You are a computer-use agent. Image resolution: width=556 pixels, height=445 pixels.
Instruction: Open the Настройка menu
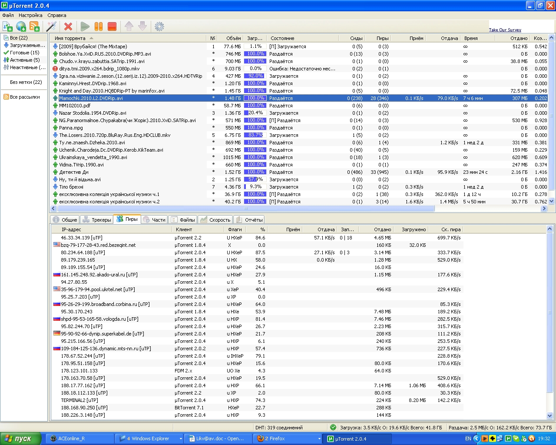click(x=30, y=15)
